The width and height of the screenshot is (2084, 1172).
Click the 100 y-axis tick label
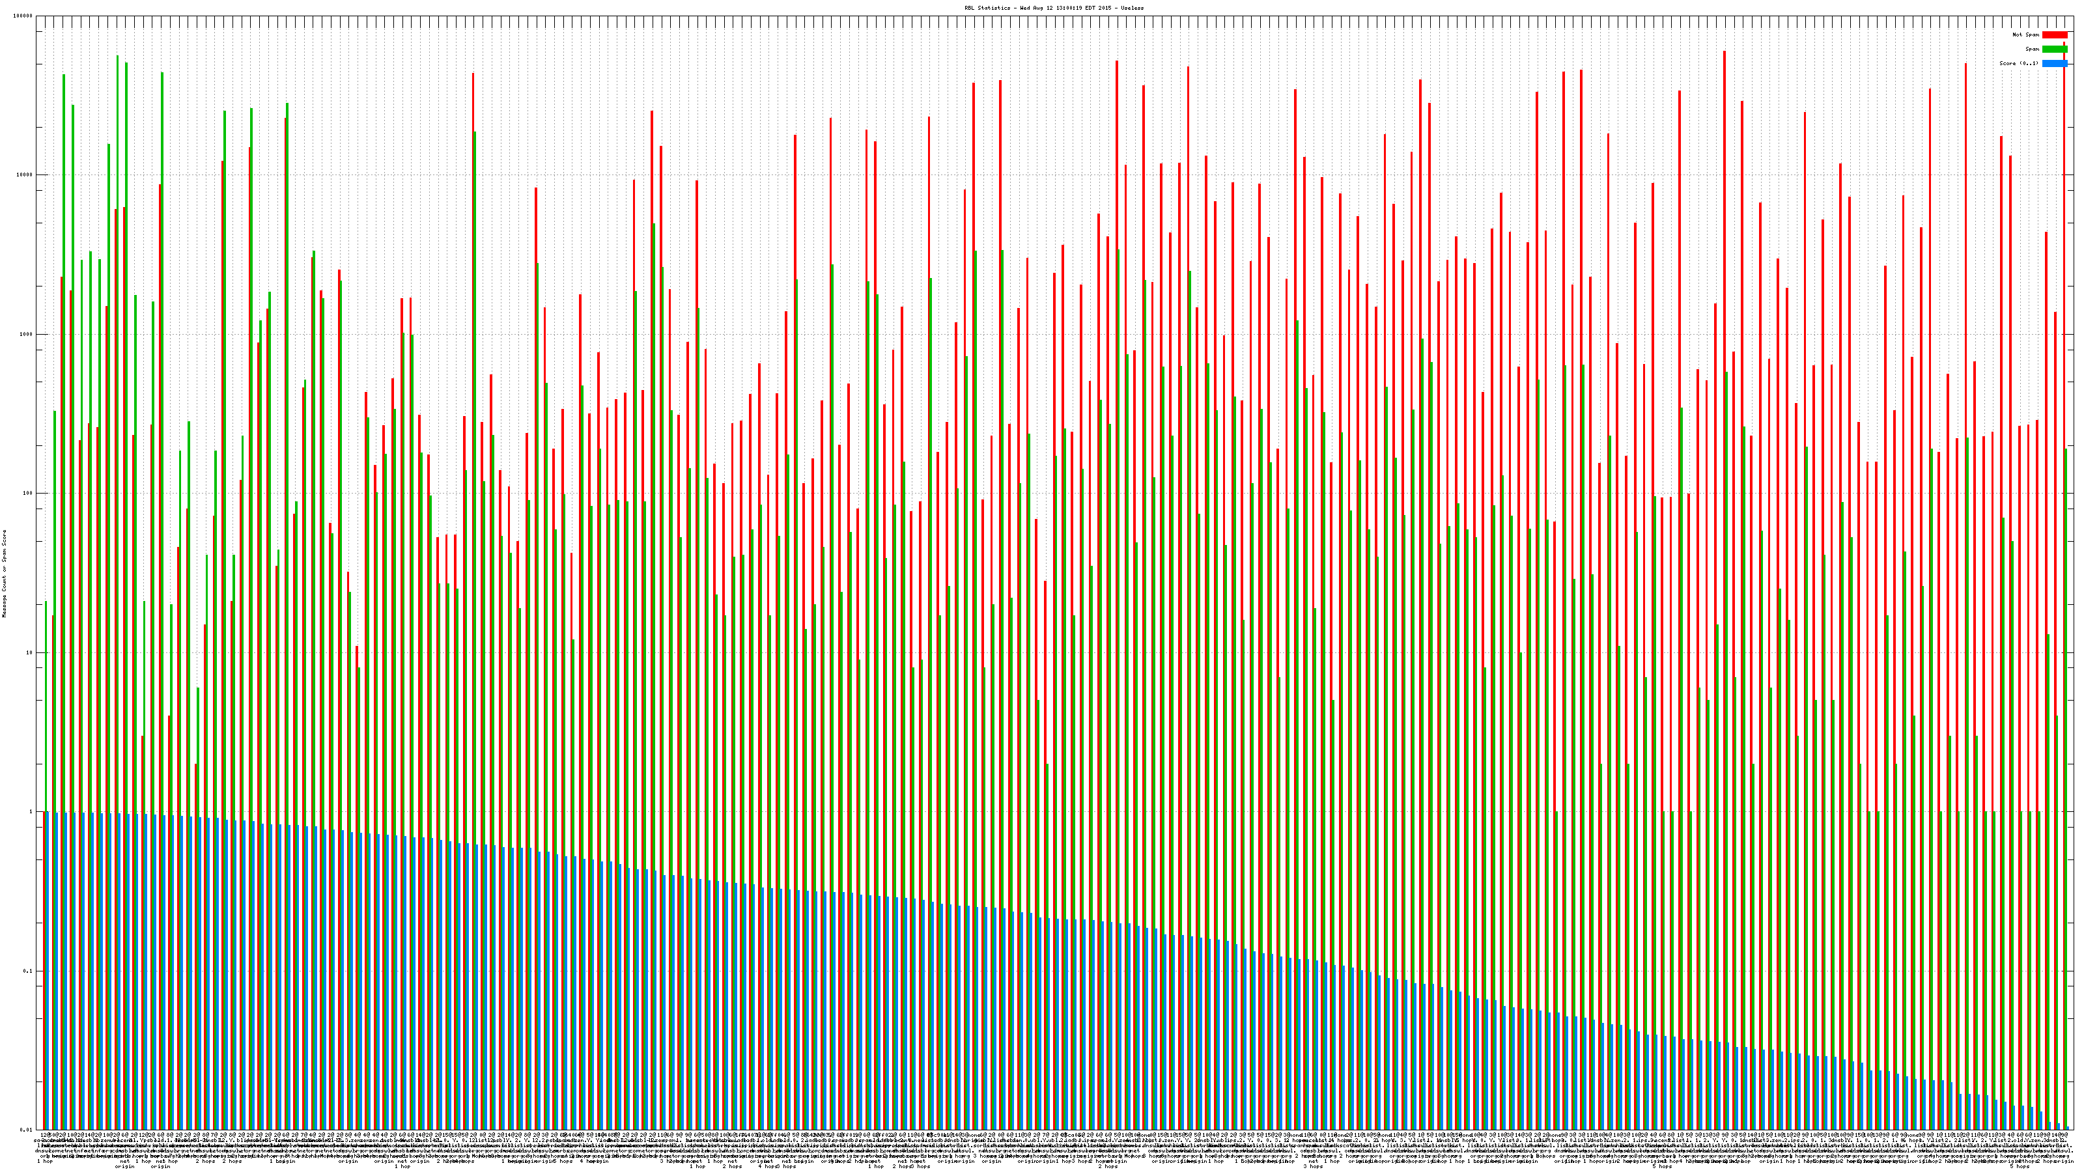28,494
